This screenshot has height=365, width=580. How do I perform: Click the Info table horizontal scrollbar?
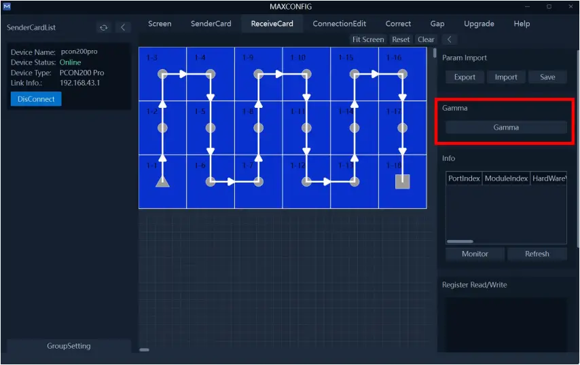[x=460, y=242]
